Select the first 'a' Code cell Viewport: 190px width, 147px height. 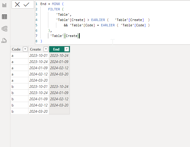pyautogui.click(x=19, y=56)
